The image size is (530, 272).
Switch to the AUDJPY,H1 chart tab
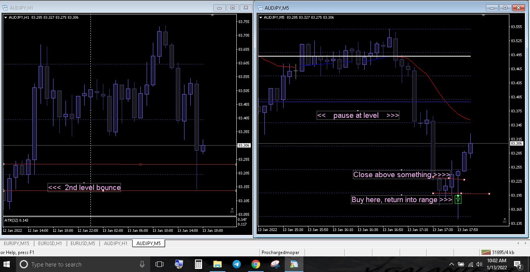tap(116, 243)
